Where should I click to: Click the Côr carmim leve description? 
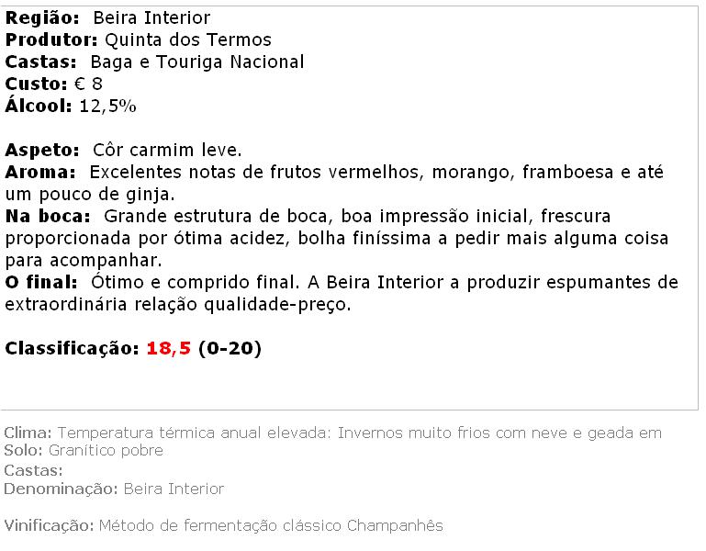(167, 150)
